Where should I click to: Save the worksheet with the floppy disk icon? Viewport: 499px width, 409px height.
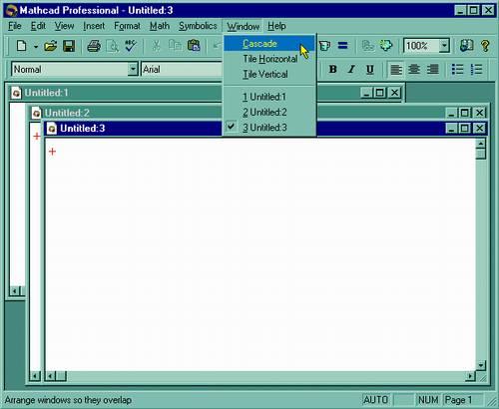69,46
